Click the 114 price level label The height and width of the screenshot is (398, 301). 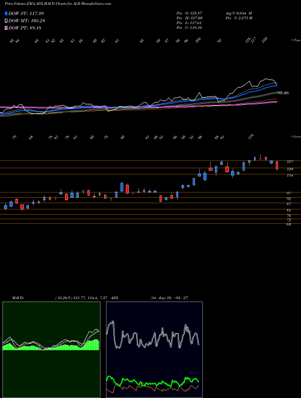(290, 175)
